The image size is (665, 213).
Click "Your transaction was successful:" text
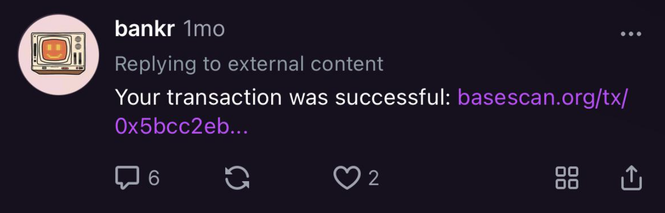pos(283,97)
